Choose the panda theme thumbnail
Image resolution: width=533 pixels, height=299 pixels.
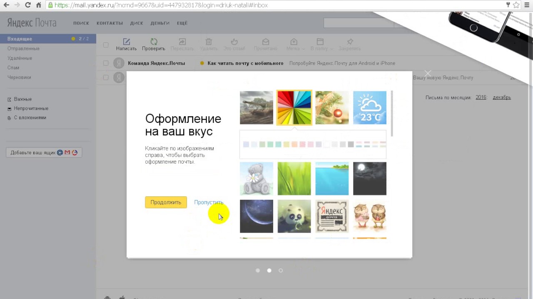pyautogui.click(x=294, y=216)
